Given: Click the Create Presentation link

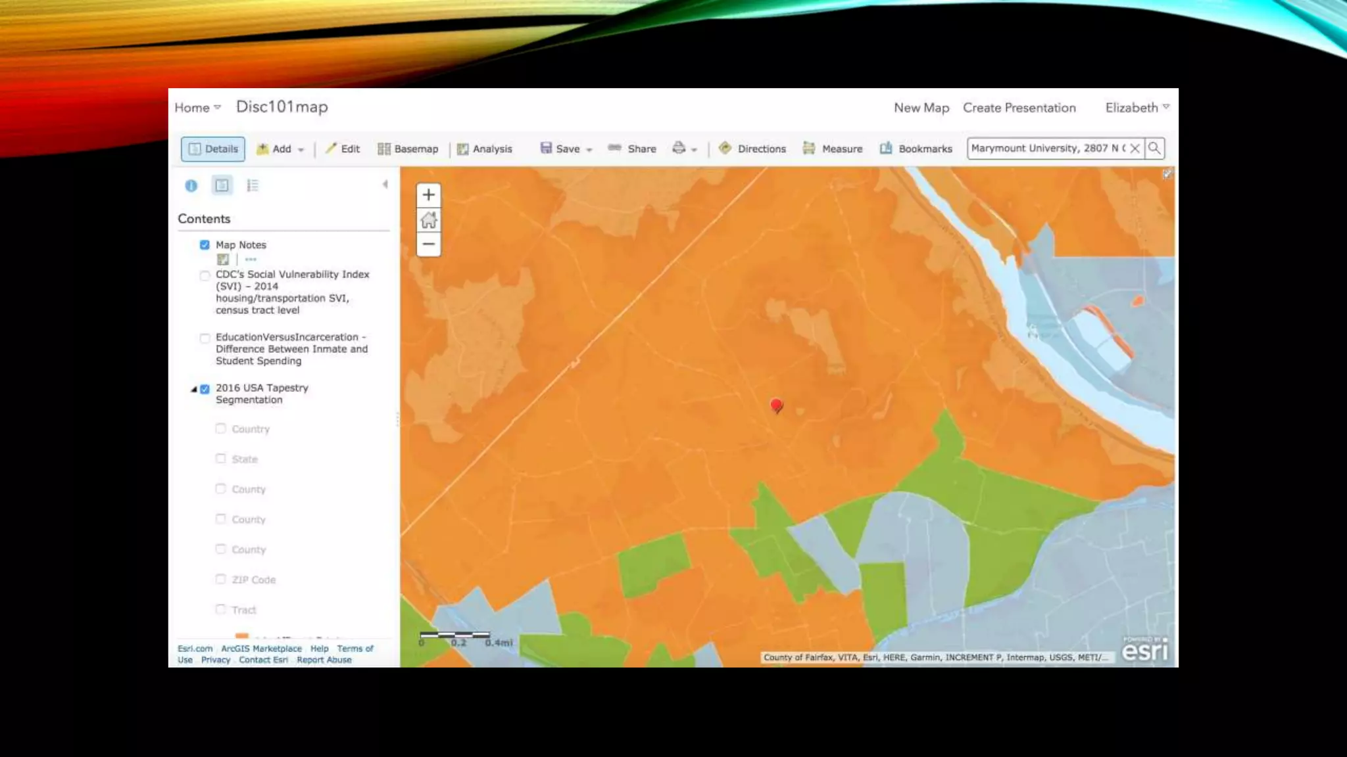Looking at the screenshot, I should [x=1019, y=108].
